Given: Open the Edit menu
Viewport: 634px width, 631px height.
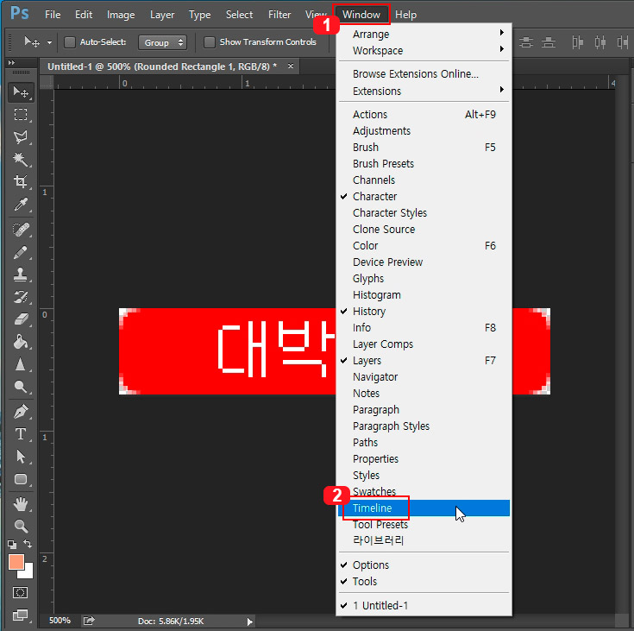Looking at the screenshot, I should coord(84,15).
